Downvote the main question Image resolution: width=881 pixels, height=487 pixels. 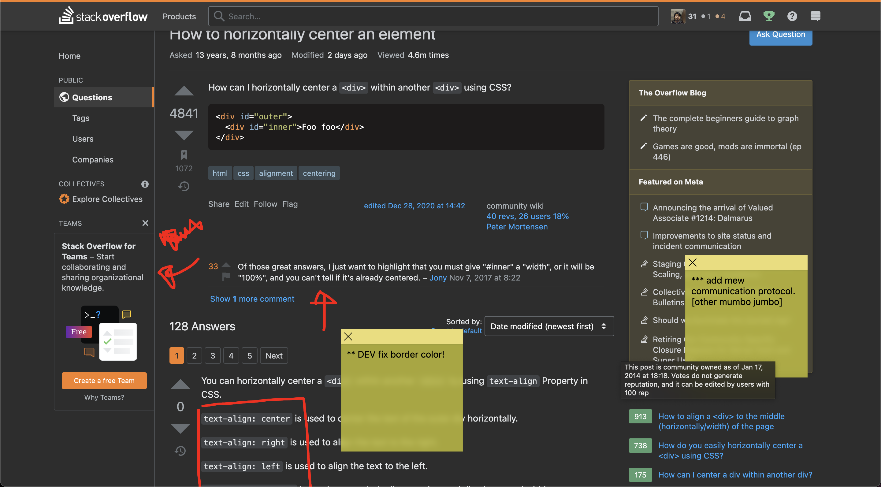(x=184, y=135)
